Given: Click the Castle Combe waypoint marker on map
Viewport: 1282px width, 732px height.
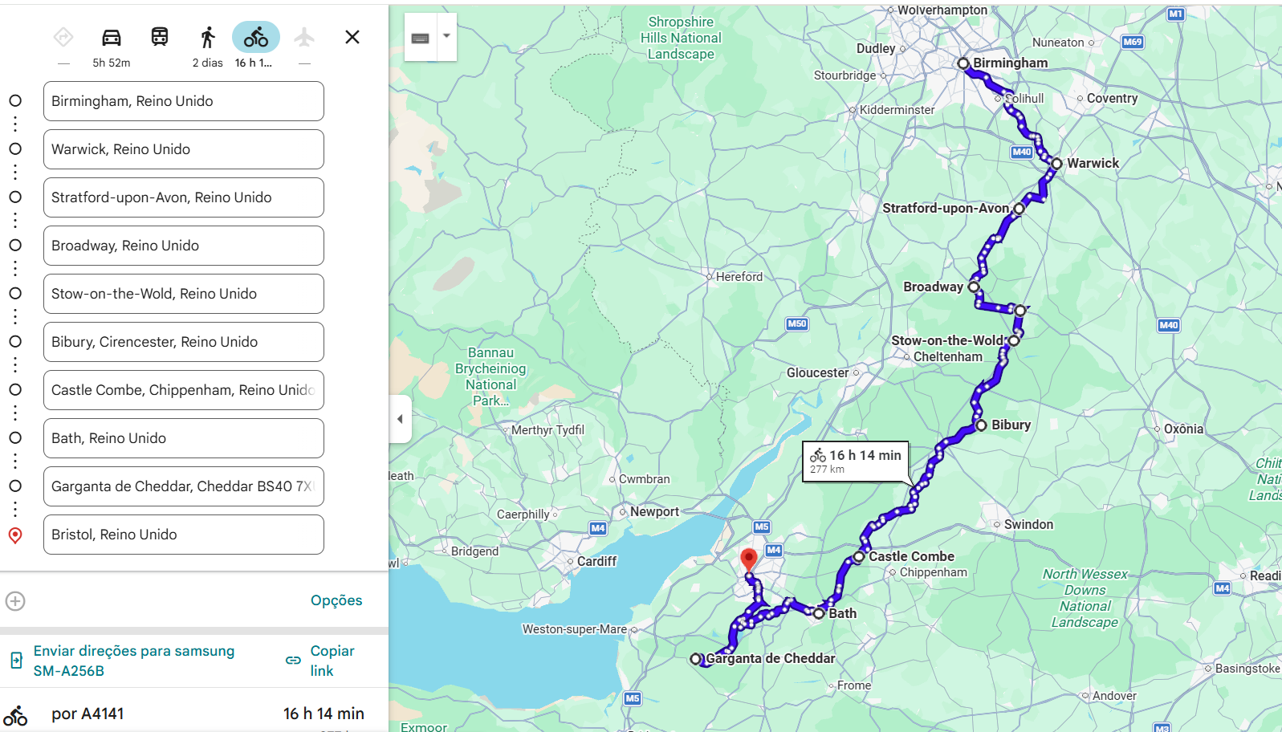Looking at the screenshot, I should tap(859, 556).
